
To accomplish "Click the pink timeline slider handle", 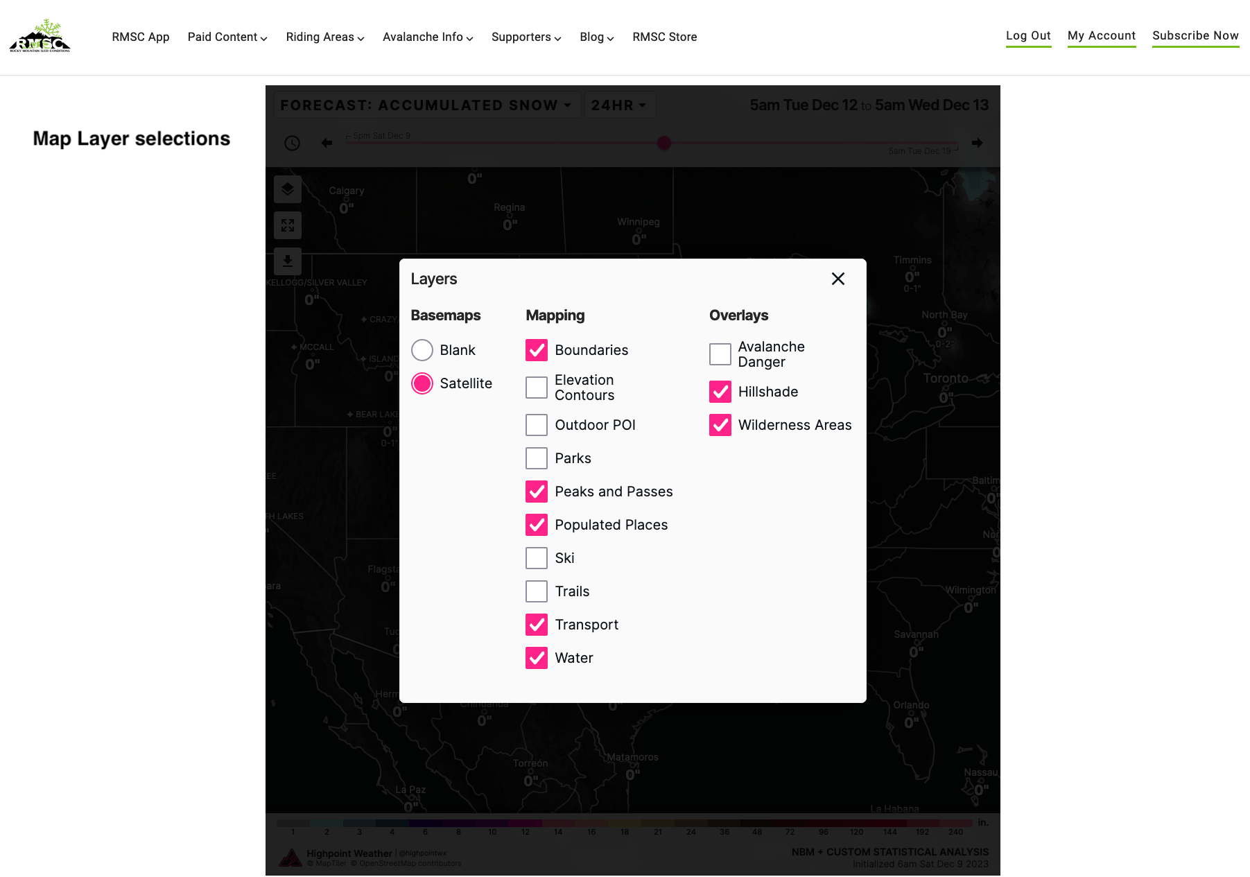I will point(664,143).
